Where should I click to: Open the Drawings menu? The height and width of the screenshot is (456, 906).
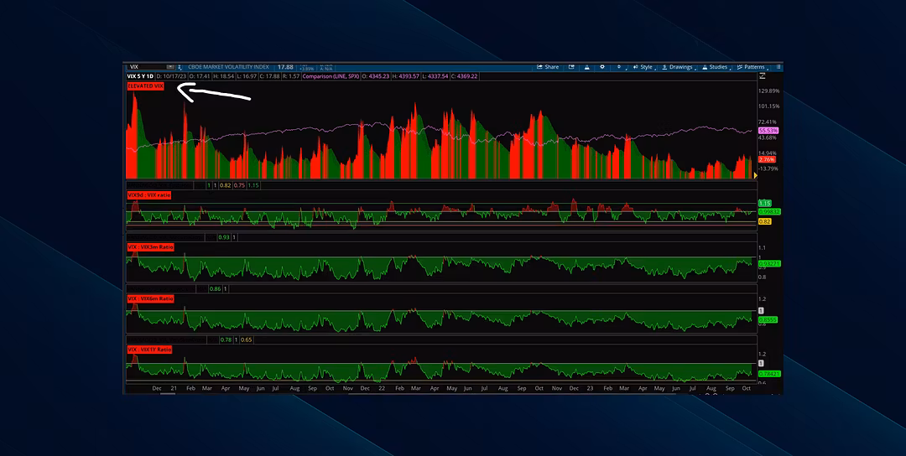click(x=677, y=67)
